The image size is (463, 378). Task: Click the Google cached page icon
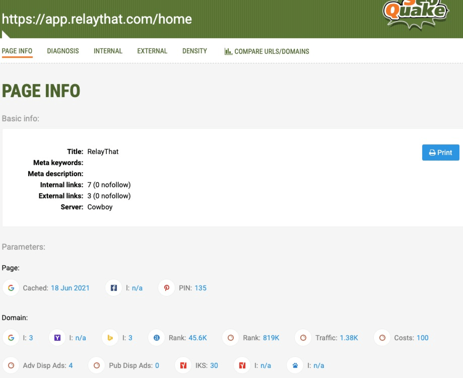tap(10, 288)
